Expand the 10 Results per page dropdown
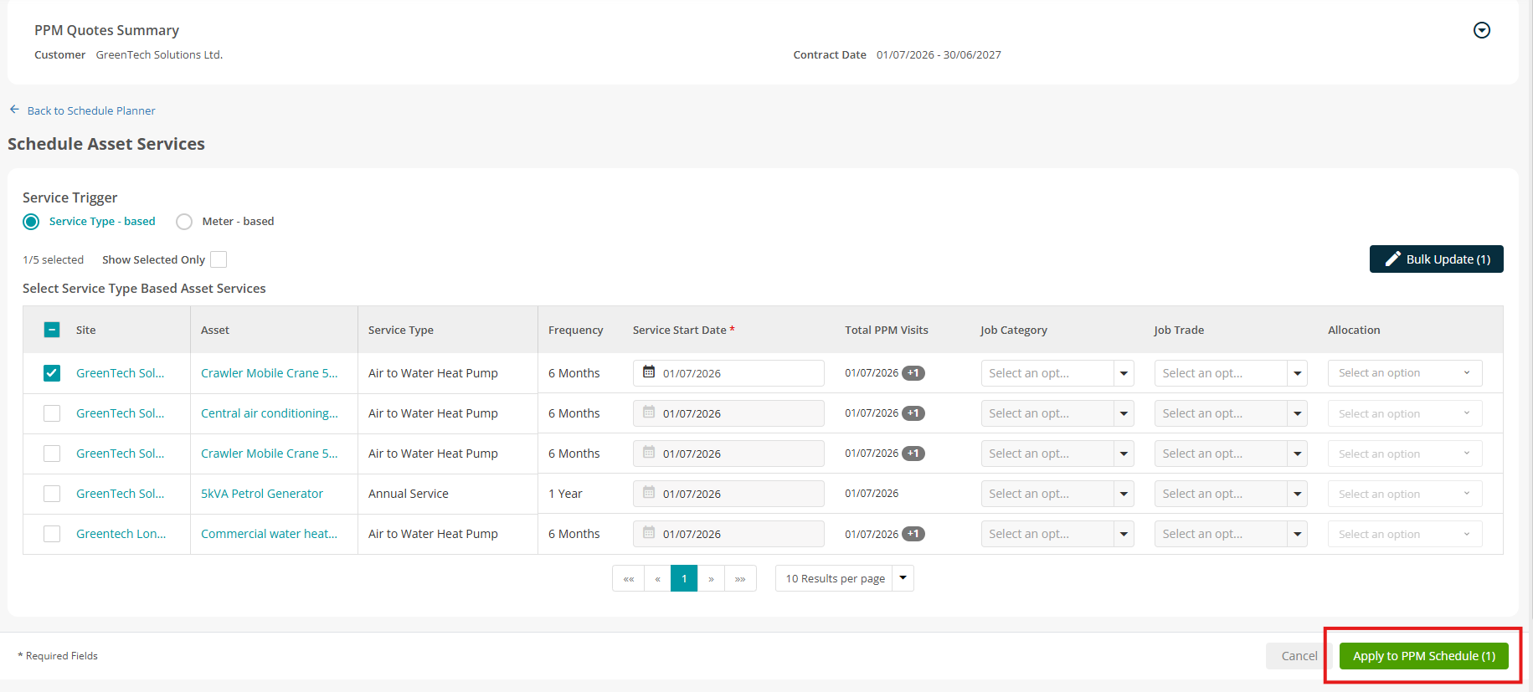This screenshot has height=692, width=1533. click(845, 579)
